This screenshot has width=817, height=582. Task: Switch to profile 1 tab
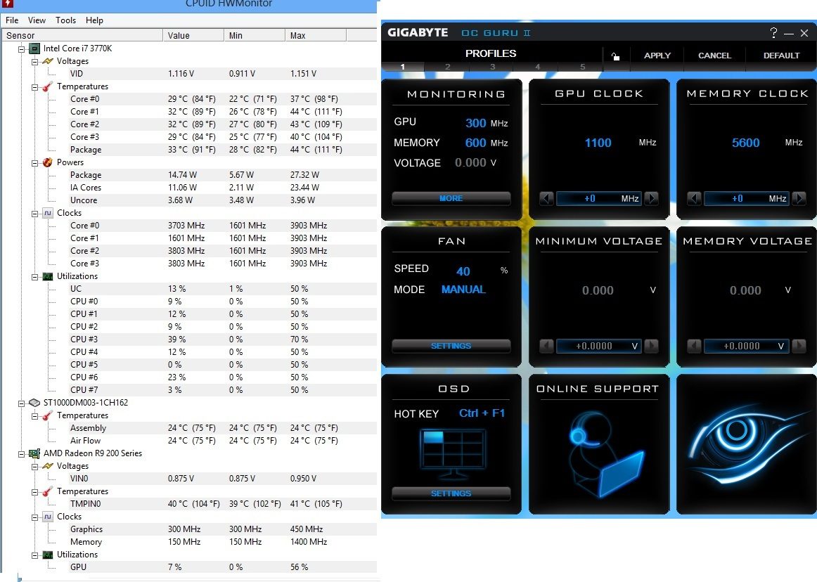402,67
